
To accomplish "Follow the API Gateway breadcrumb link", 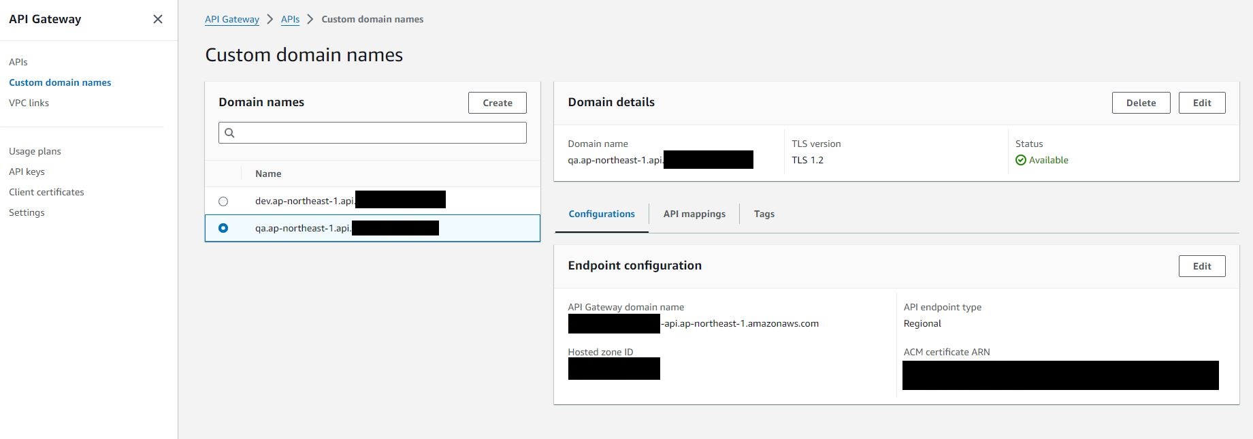I will pos(232,19).
